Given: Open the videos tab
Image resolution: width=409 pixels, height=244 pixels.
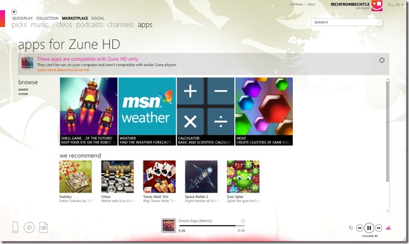Looking at the screenshot, I should pyautogui.click(x=62, y=25).
